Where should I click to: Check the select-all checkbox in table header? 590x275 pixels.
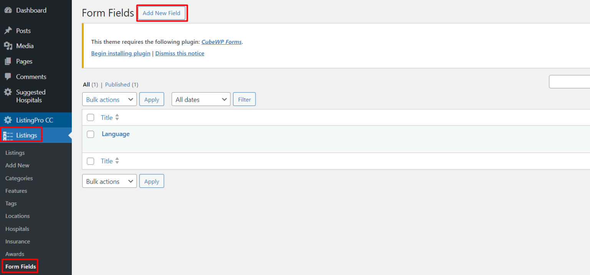click(x=90, y=117)
